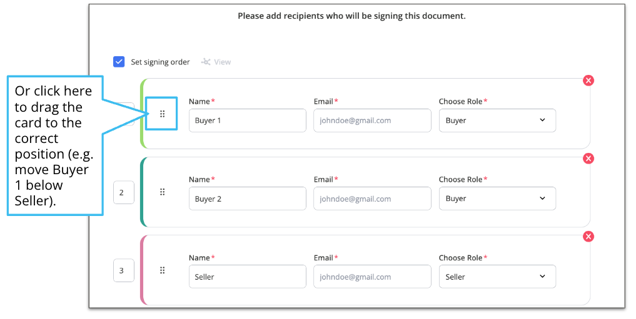Uncheck the Set signing order checkbox
Screen dimensions: 636x319
point(119,62)
